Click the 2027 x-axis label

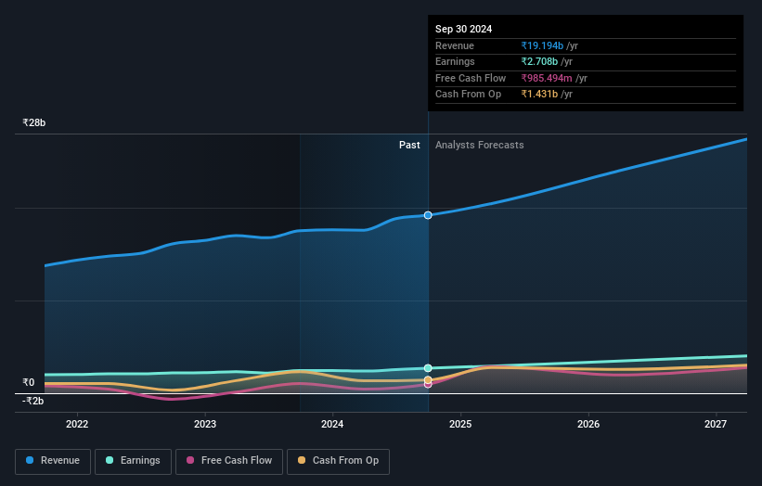pos(716,425)
